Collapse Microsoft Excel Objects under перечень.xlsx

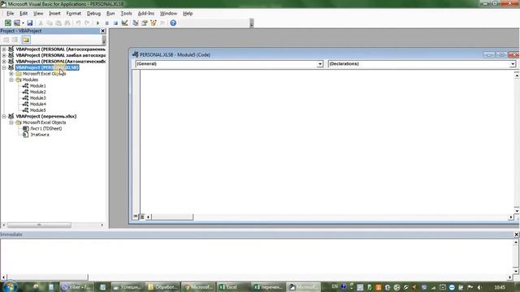tap(11, 122)
